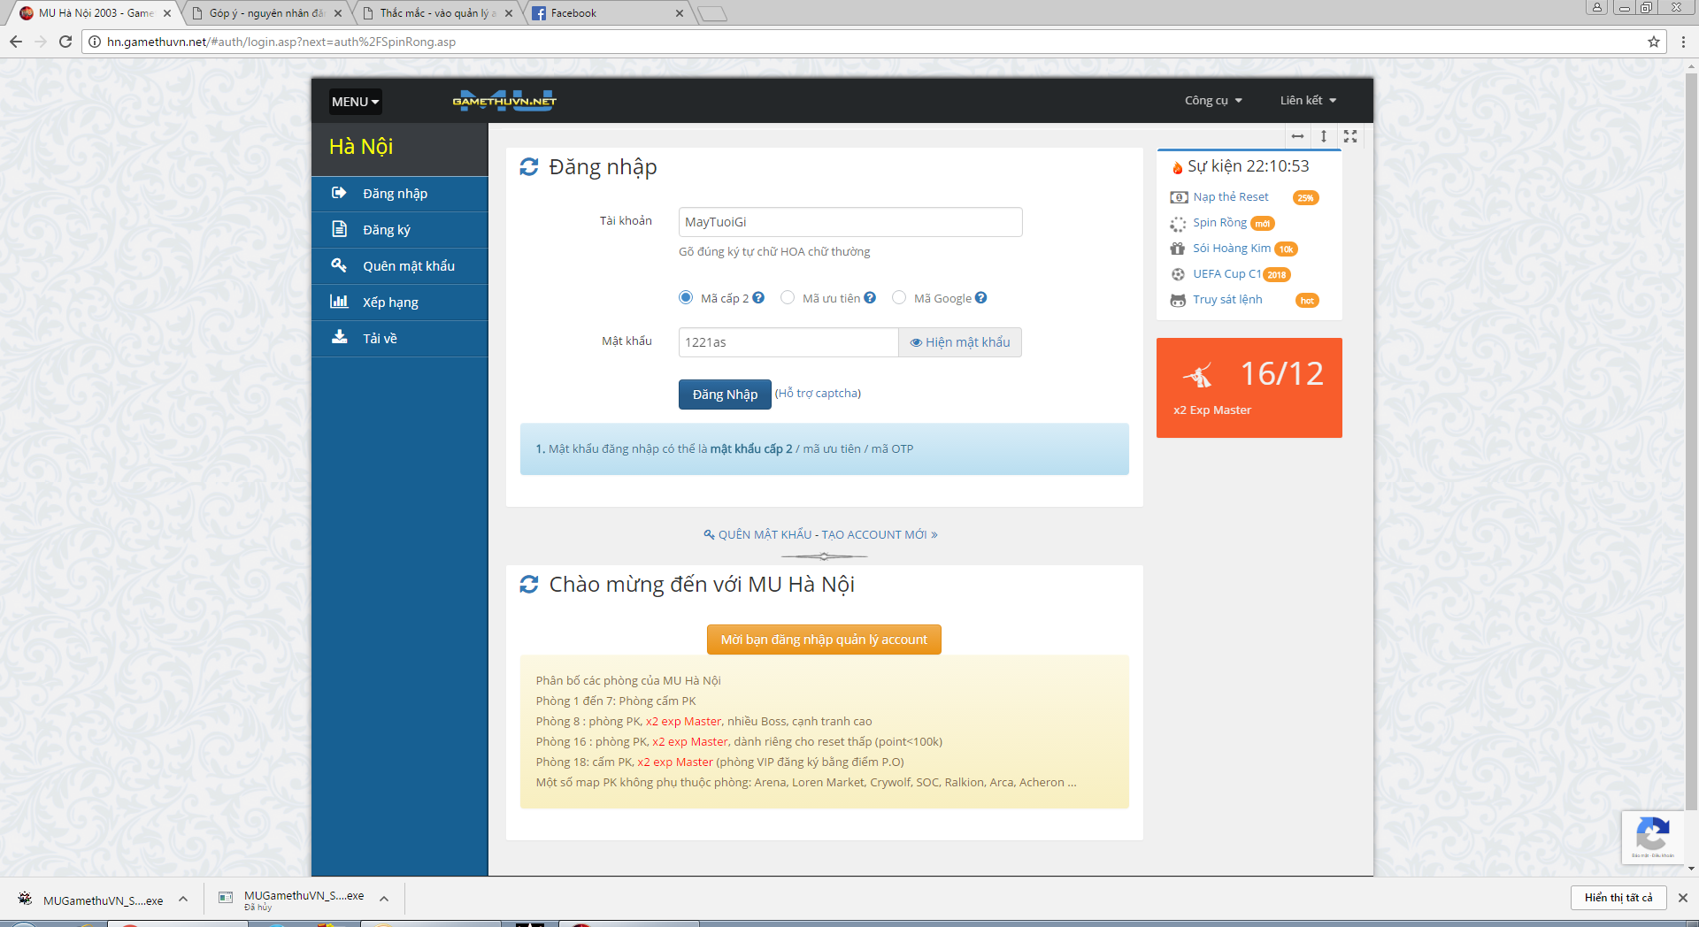
Task: Click the horizontal resize arrow icon
Action: pos(1297,136)
